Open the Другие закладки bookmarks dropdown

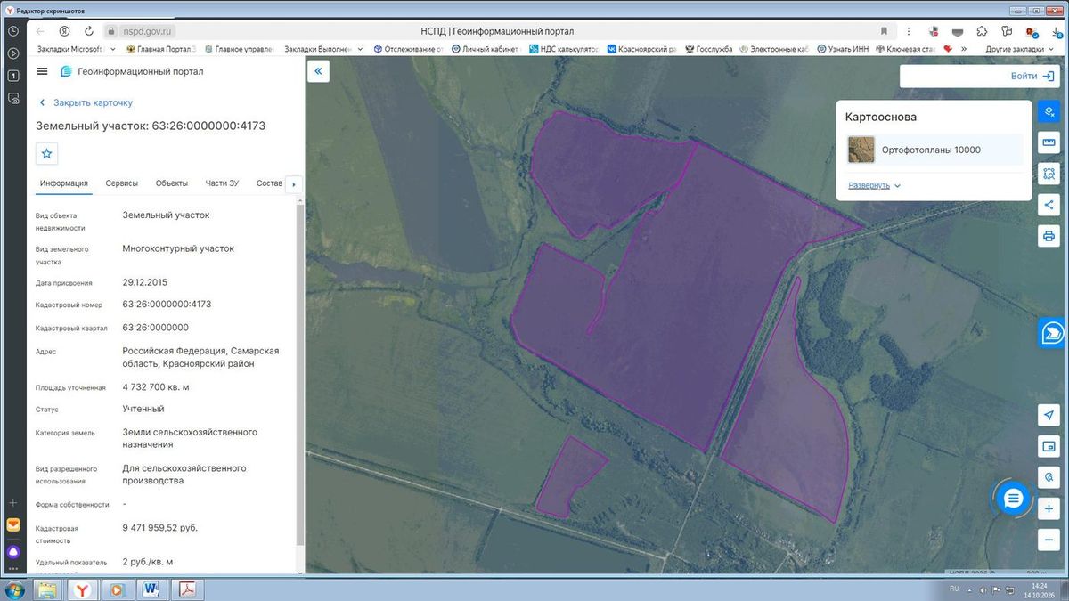click(1021, 49)
